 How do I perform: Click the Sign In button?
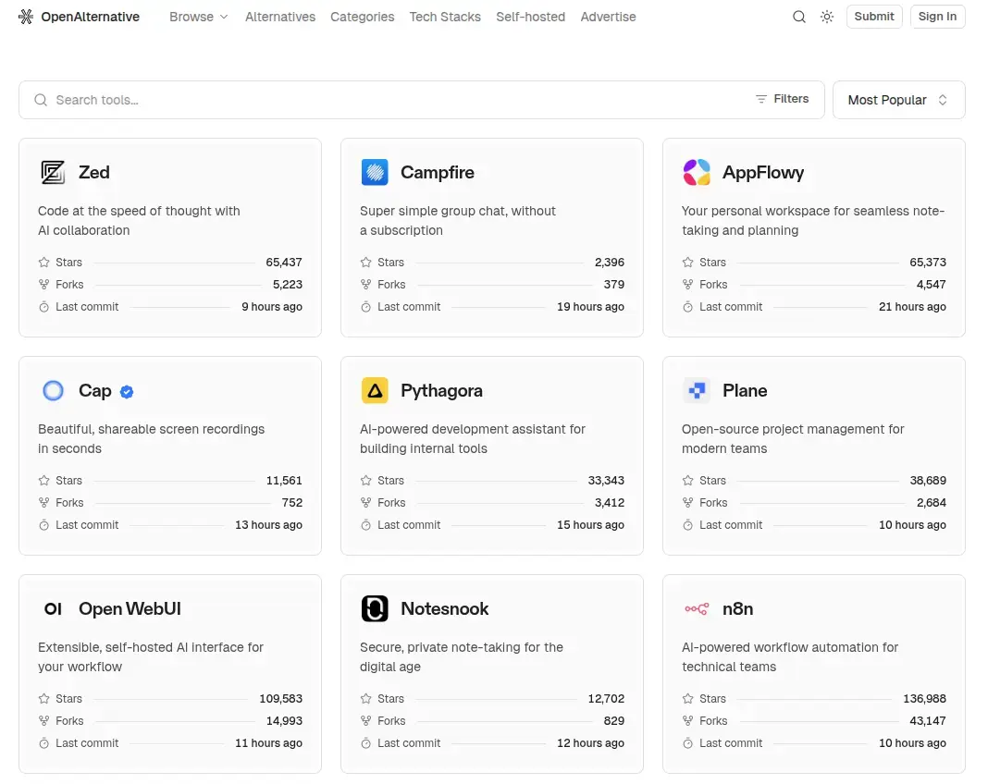point(937,17)
